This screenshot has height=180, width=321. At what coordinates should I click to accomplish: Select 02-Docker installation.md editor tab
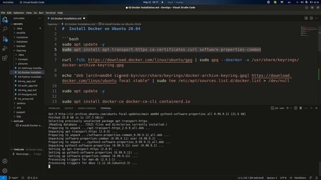pyautogui.click(x=66, y=18)
